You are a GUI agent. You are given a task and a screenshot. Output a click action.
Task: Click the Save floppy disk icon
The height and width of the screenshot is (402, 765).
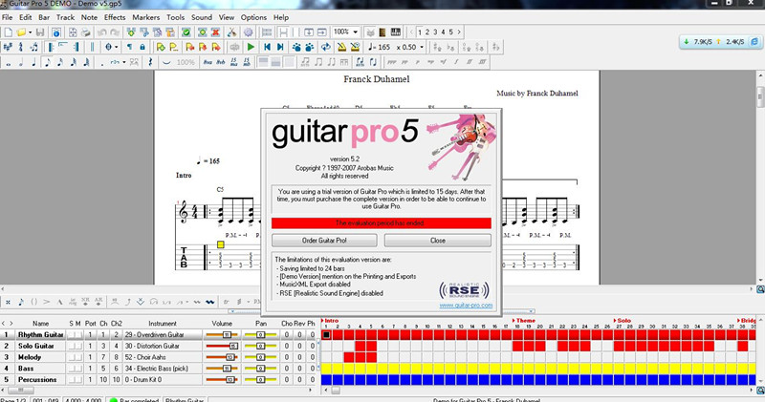coord(41,32)
